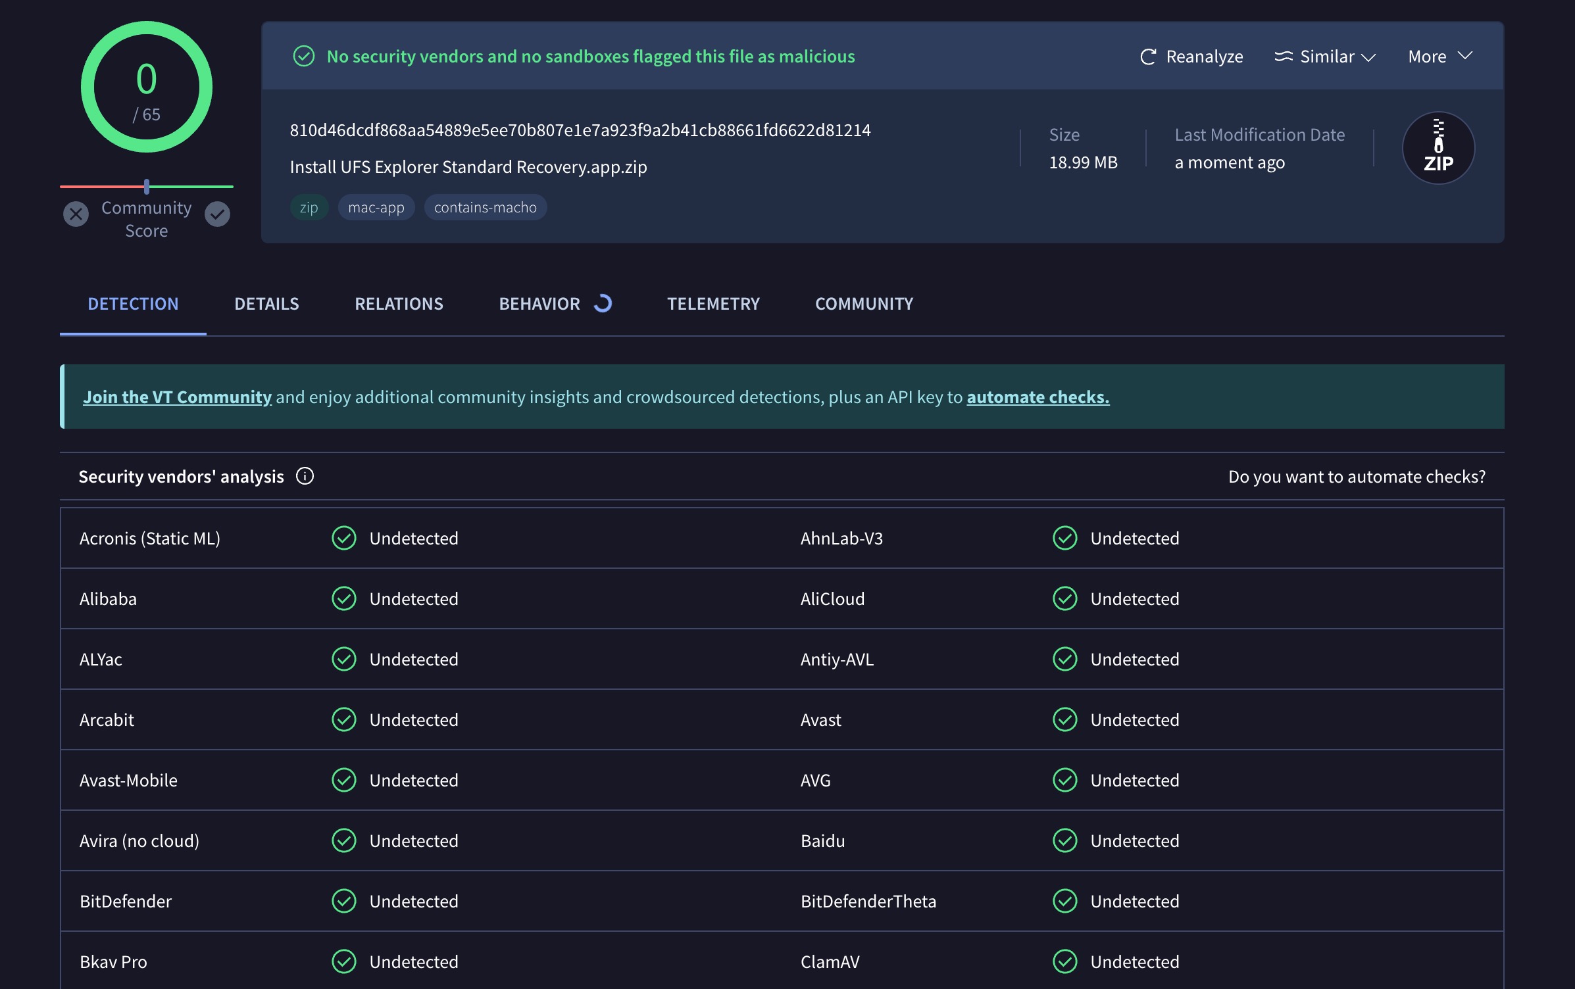The width and height of the screenshot is (1575, 989).
Task: Click the check icon in the Alibaba row
Action: coord(343,598)
